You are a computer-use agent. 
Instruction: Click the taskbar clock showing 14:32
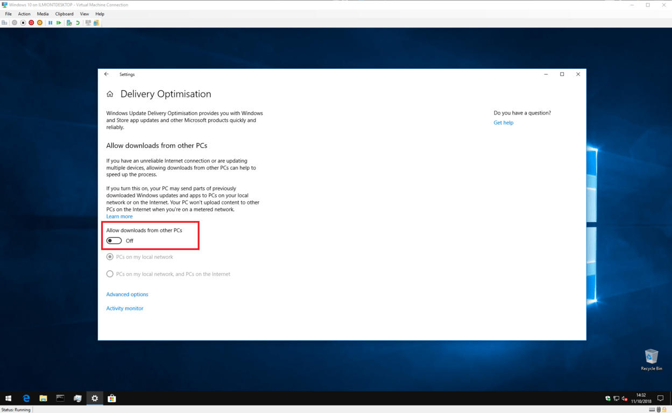pyautogui.click(x=641, y=398)
